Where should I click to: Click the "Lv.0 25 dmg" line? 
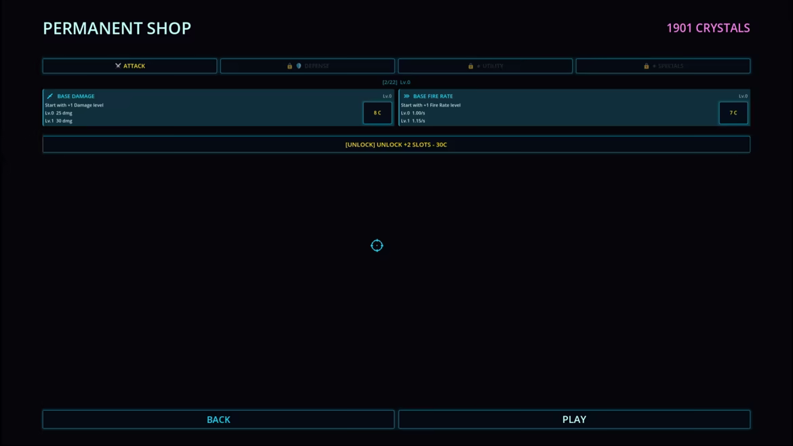pos(59,113)
